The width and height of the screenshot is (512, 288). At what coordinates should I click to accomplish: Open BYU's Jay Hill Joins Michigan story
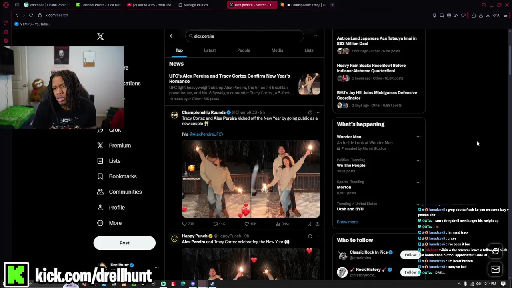[377, 95]
